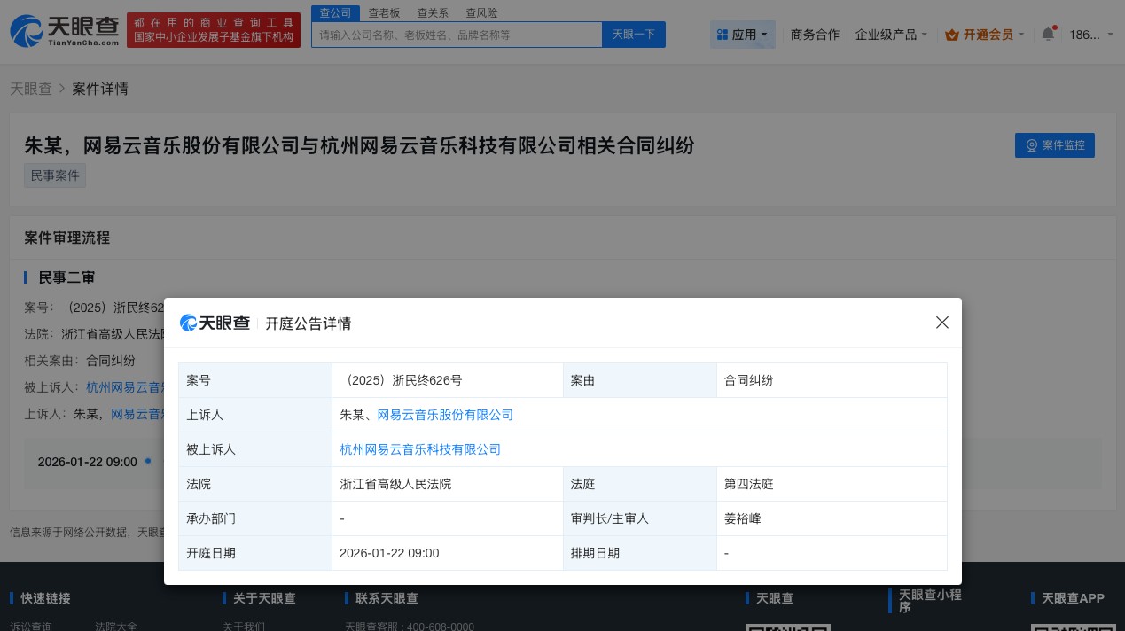The width and height of the screenshot is (1125, 631).
Task: Open the 网易云音乐股份有限公司 company link
Action: pos(447,415)
